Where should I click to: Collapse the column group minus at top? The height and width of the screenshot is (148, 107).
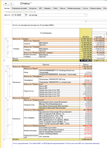point(86,21)
